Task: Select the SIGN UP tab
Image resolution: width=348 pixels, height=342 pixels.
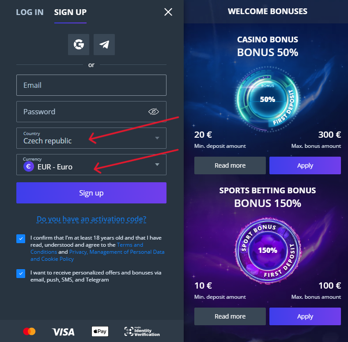Action: pyautogui.click(x=70, y=12)
